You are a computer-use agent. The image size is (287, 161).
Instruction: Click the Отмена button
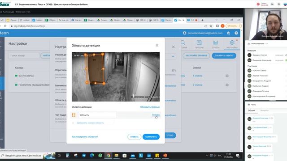(134, 137)
